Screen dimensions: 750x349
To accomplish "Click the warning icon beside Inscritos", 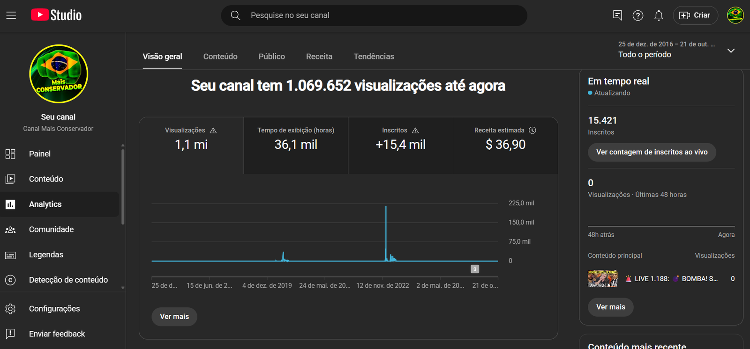I will tap(415, 131).
